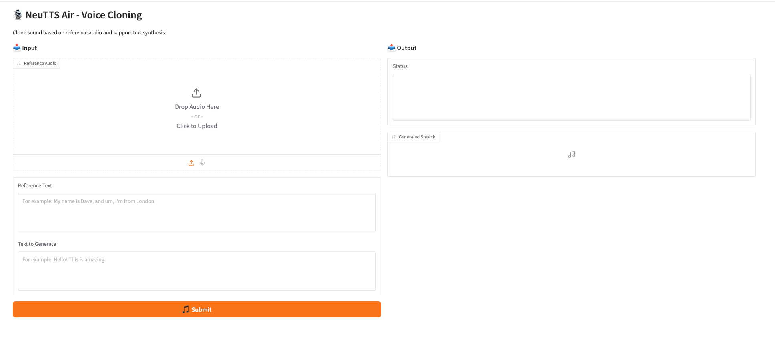
Task: Click the upload source icon under Reference Audio
Action: tap(191, 163)
